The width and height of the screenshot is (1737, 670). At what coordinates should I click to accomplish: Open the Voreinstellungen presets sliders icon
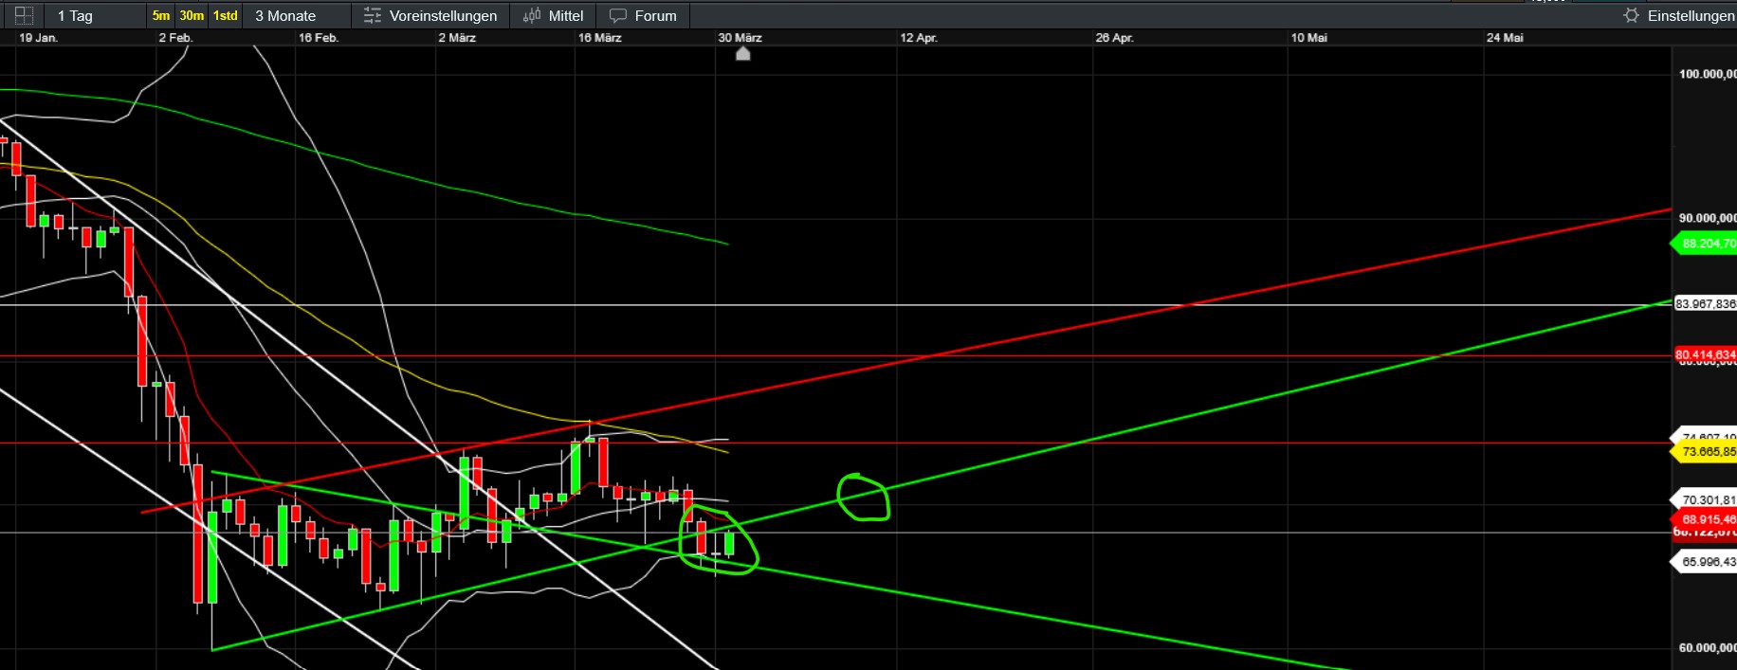pos(373,16)
